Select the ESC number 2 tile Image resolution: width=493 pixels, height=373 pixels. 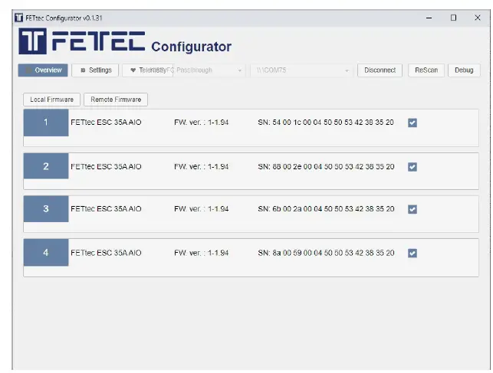[46, 166]
